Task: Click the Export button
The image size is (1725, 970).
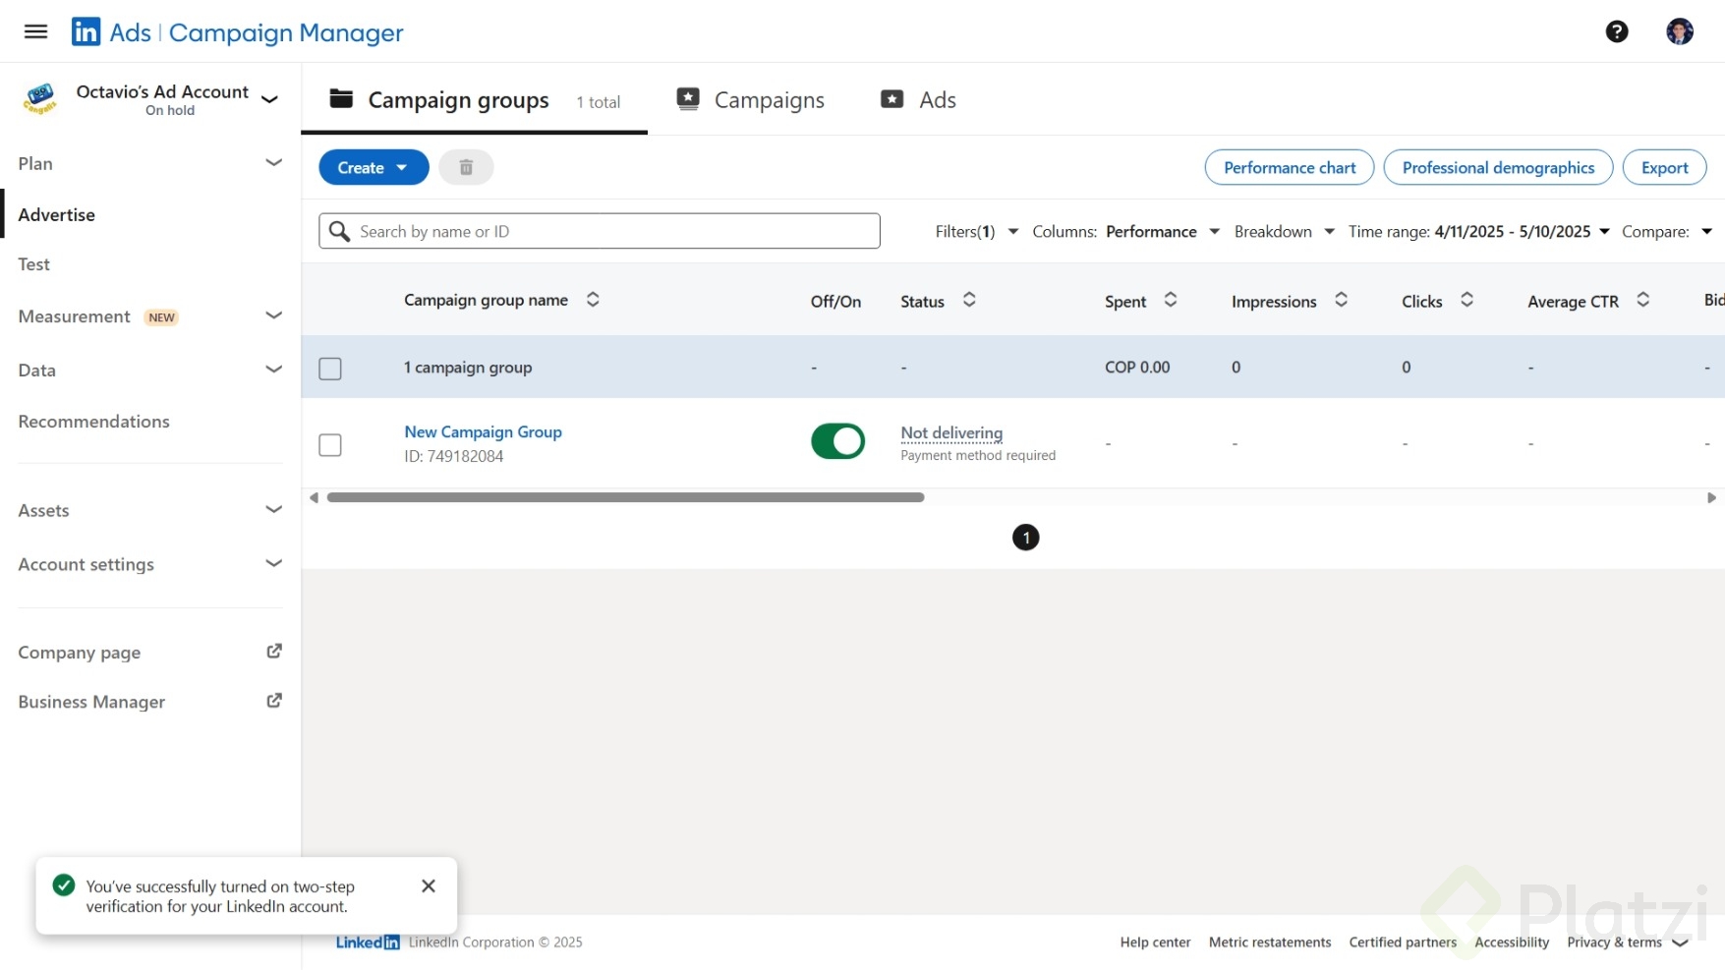Action: coord(1664,167)
